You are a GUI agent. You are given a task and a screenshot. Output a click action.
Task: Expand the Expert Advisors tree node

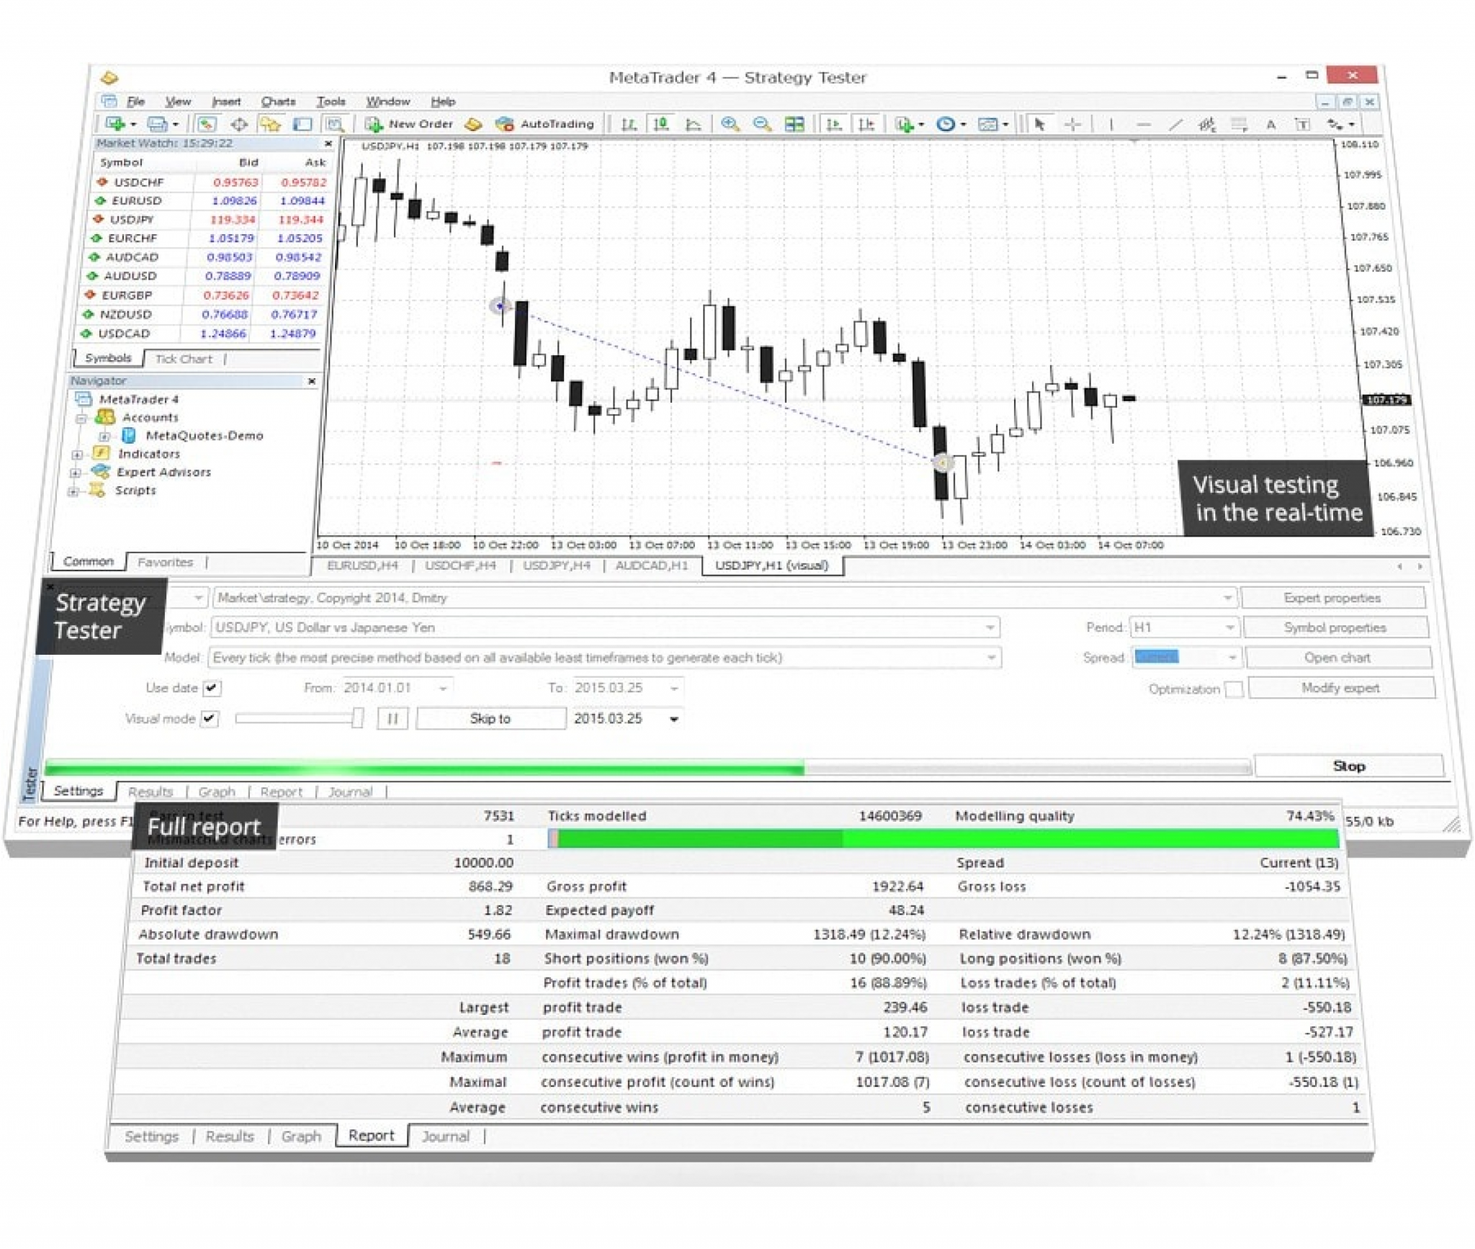tap(74, 472)
